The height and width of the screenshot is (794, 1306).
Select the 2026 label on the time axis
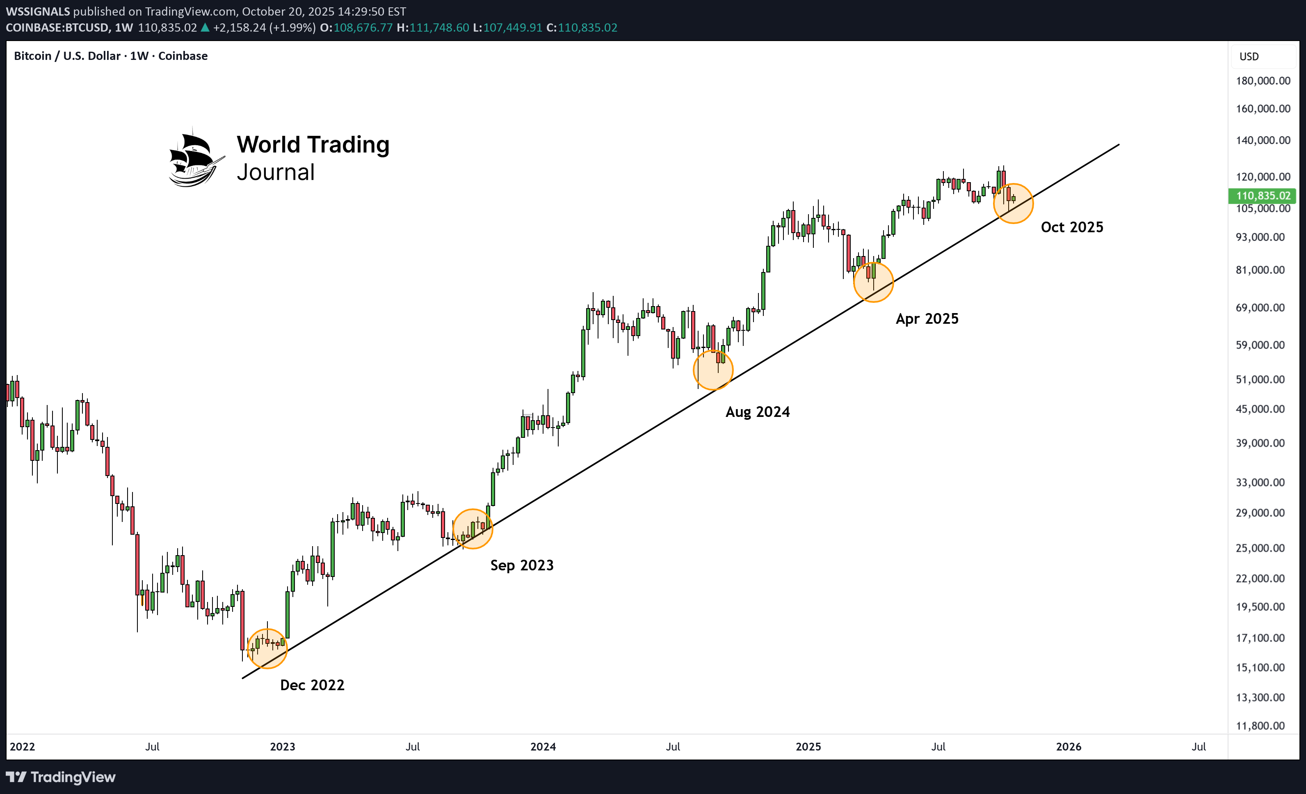coord(1068,746)
